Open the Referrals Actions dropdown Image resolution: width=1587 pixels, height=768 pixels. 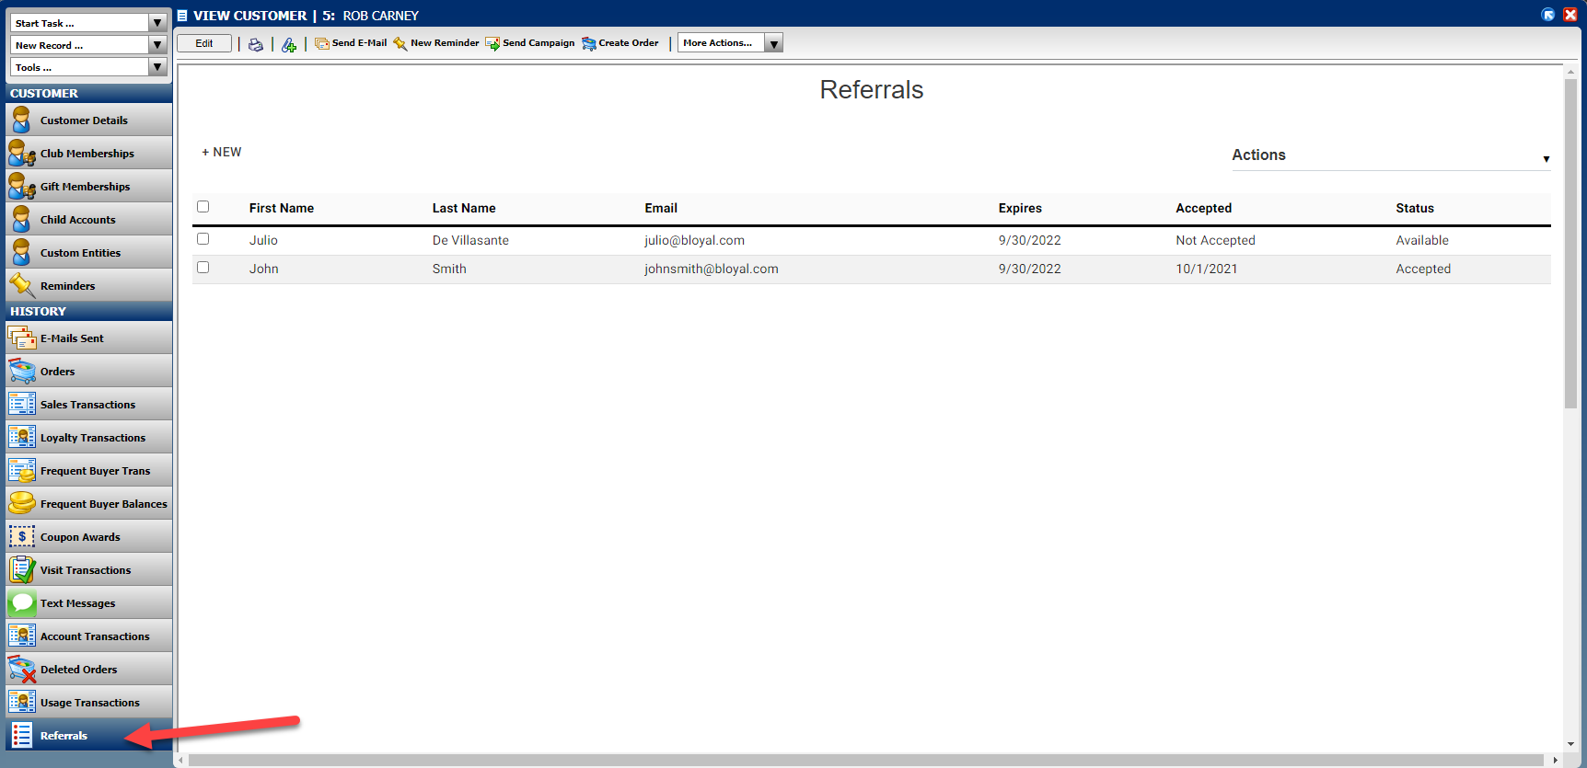[x=1391, y=155]
